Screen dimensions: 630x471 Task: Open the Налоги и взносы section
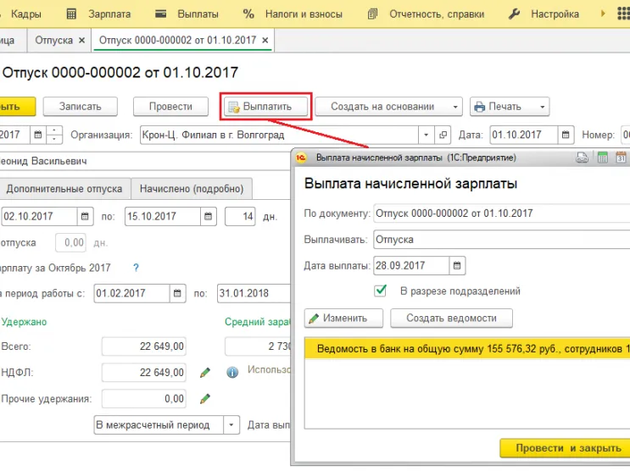304,14
